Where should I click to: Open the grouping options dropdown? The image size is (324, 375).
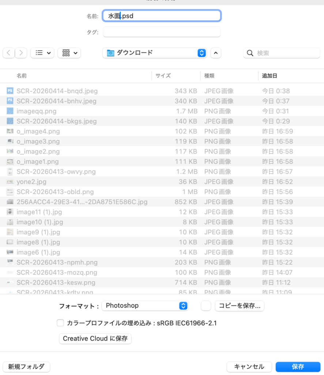(69, 53)
